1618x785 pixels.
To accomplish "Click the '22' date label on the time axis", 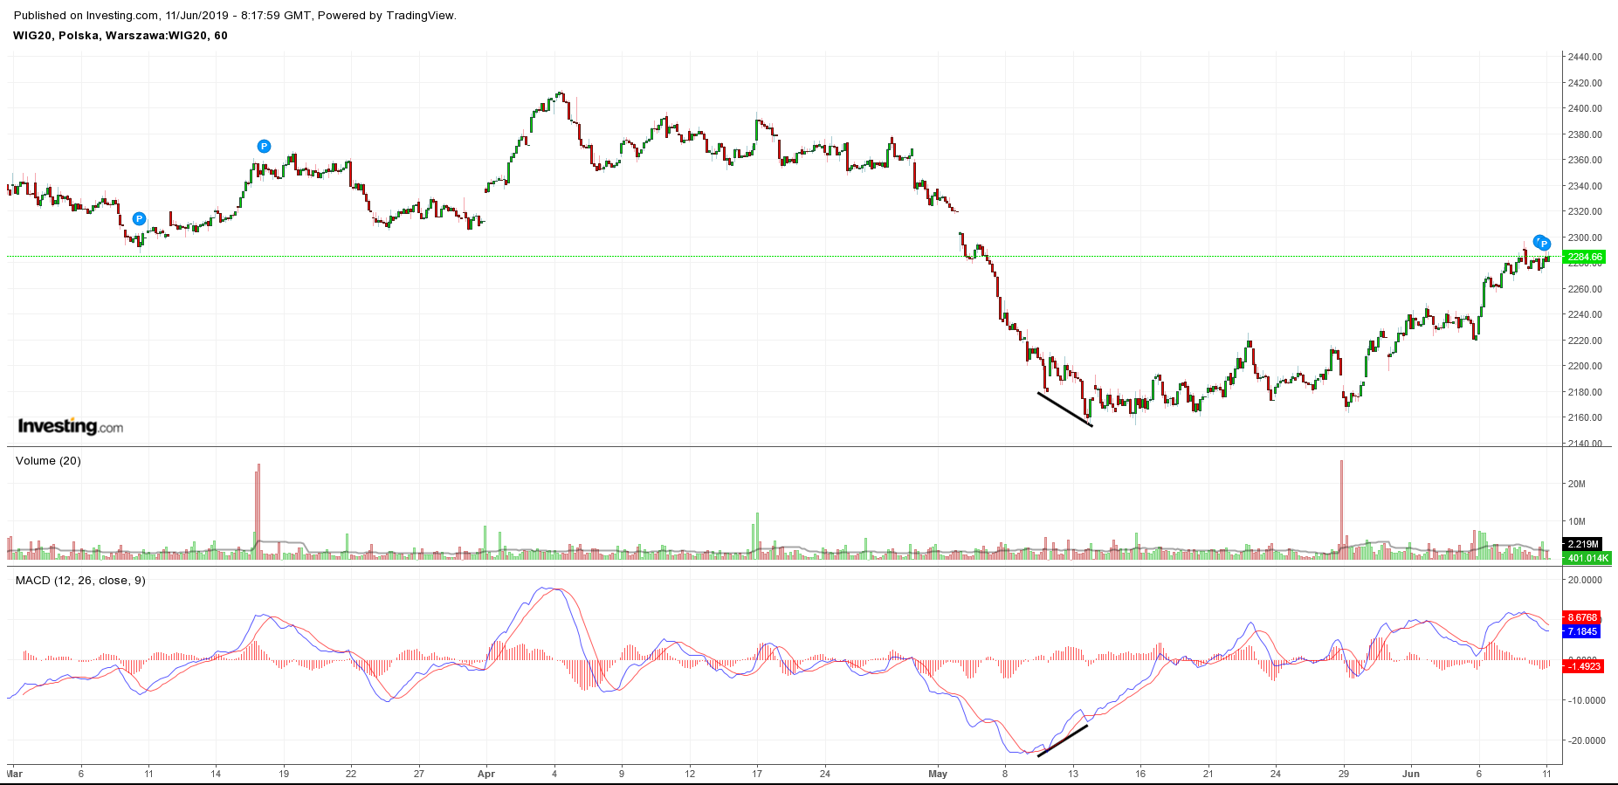I will (351, 774).
